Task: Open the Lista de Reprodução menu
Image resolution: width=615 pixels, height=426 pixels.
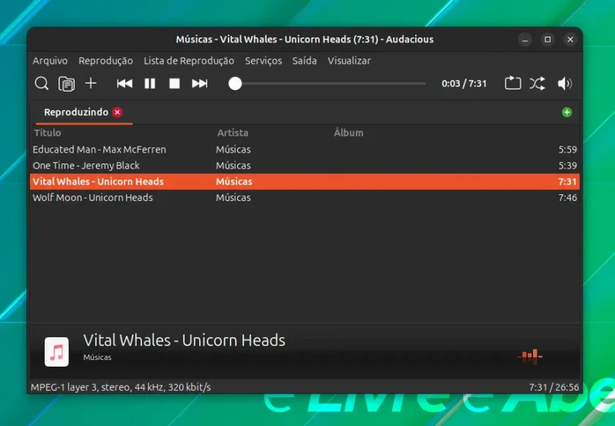Action: (x=189, y=61)
